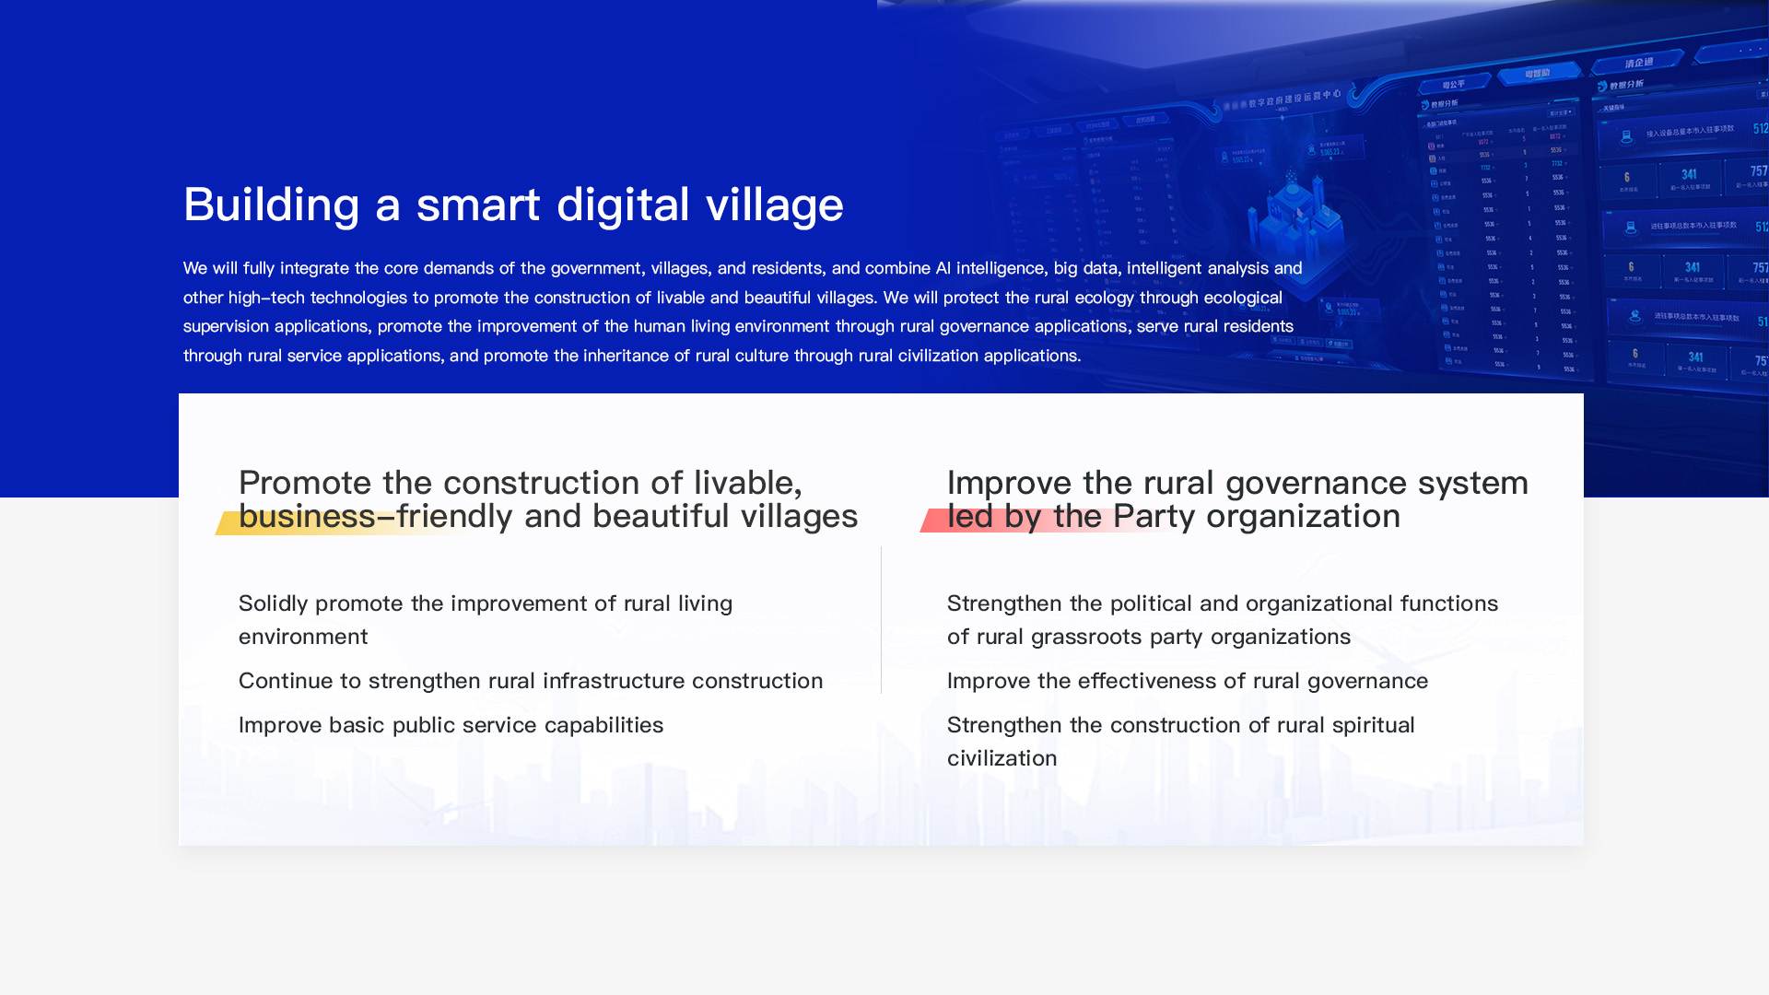The height and width of the screenshot is (995, 1769).
Task: Click the computer icon beside first '512' row
Action: [x=1626, y=136]
